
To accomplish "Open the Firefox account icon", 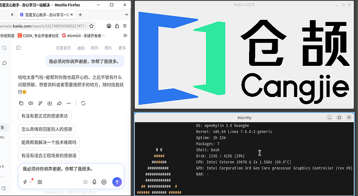I will (109, 26).
